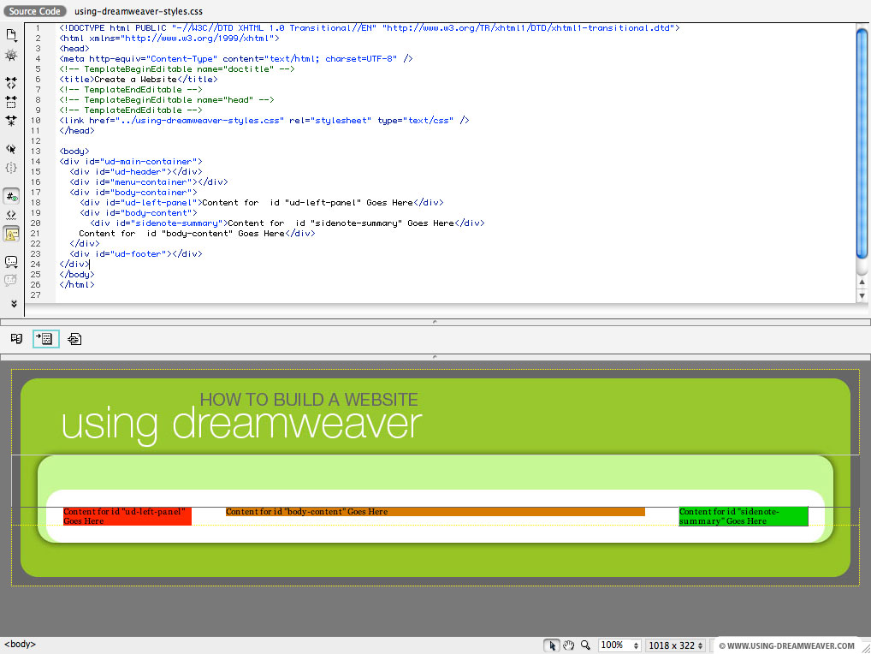This screenshot has height=654, width=871.
Task: Click the opening body tag on line 13
Action: (x=74, y=152)
